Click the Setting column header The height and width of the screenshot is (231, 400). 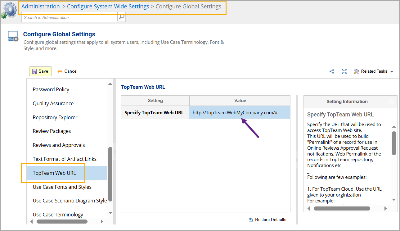coord(155,101)
